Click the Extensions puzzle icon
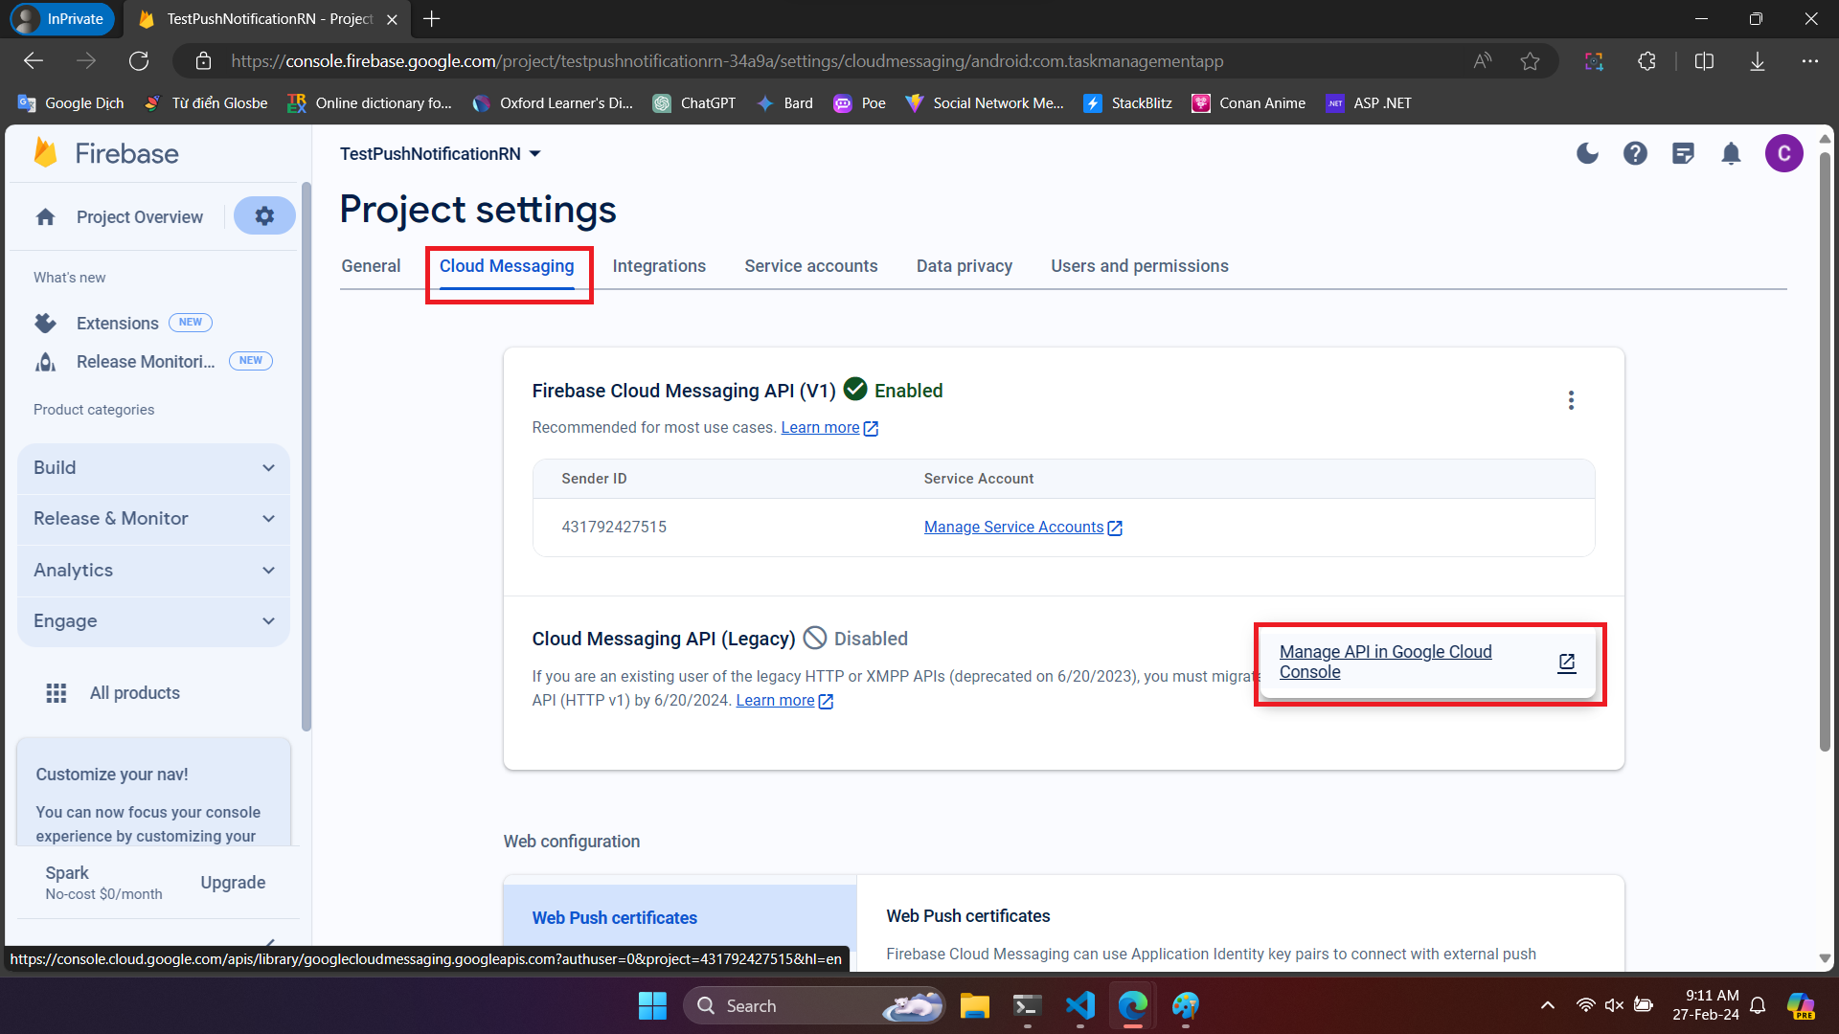Viewport: 1839px width, 1034px height. pyautogui.click(x=45, y=324)
